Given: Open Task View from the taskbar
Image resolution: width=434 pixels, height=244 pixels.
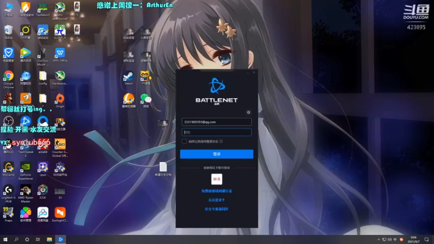Looking at the screenshot, I should [38, 239].
